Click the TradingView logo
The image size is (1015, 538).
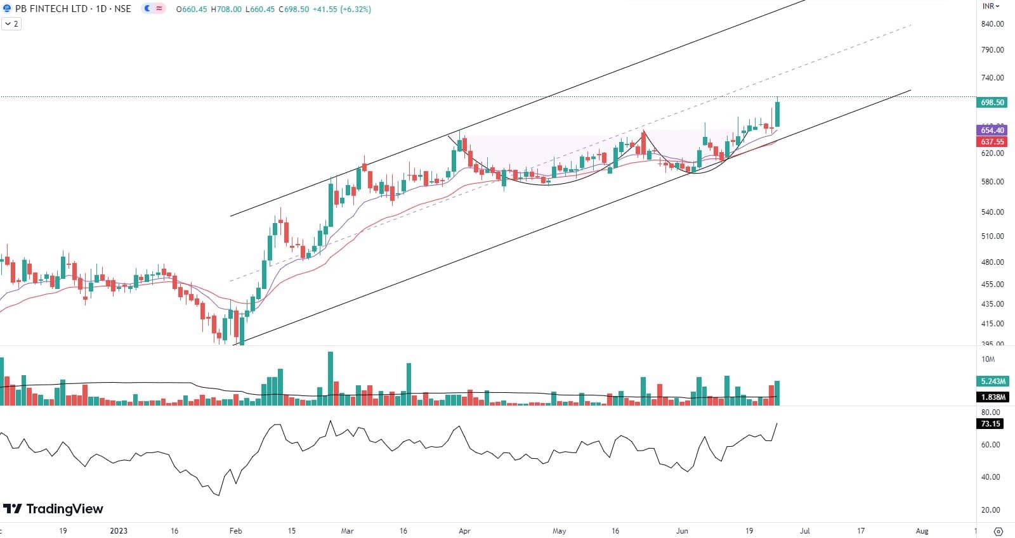coord(53,509)
